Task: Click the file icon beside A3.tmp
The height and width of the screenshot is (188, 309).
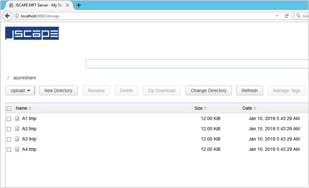Action: coord(17,139)
